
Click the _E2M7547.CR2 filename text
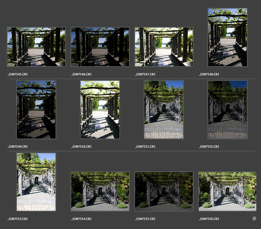click(145, 74)
